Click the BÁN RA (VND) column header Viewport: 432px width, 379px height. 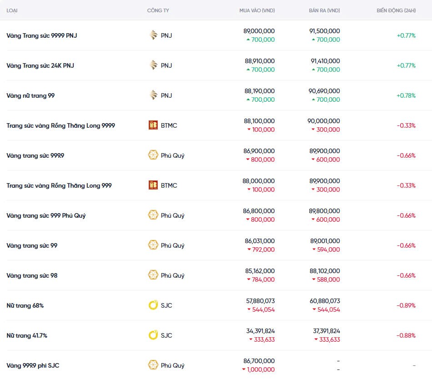click(323, 10)
